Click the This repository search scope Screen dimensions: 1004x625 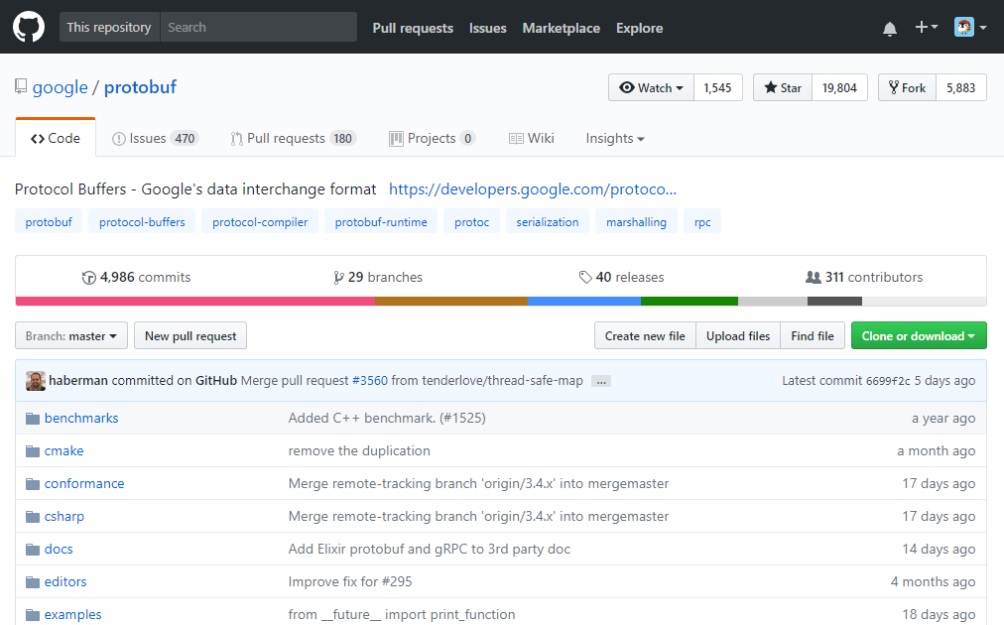109,27
